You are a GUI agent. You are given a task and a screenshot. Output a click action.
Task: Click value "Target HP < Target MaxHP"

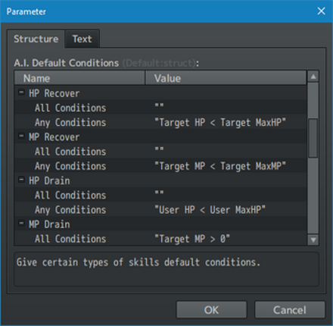[x=220, y=123]
